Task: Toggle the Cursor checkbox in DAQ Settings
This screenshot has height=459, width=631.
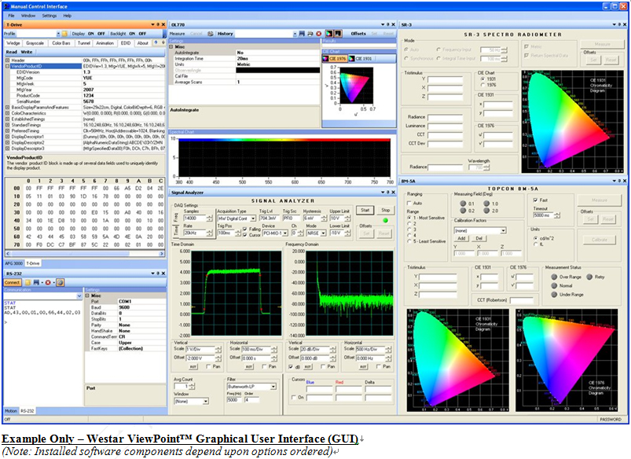Action: click(x=245, y=235)
